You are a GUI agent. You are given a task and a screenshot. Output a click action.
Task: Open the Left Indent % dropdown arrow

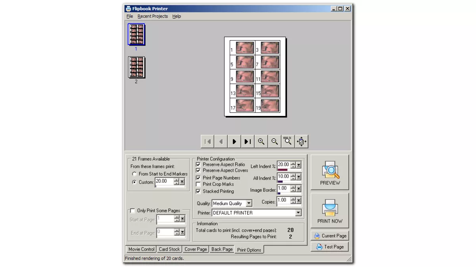point(299,165)
